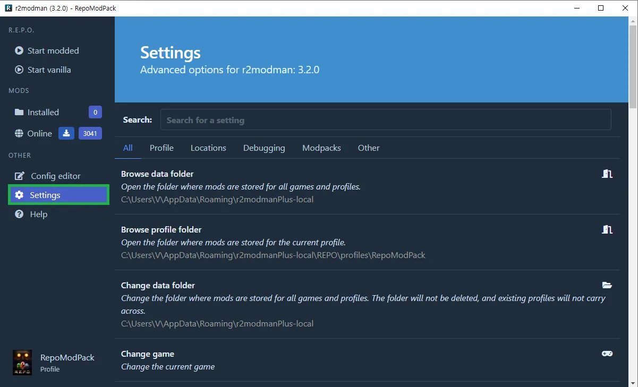The height and width of the screenshot is (387, 638).
Task: Click the Change data folder icon
Action: [x=607, y=285]
